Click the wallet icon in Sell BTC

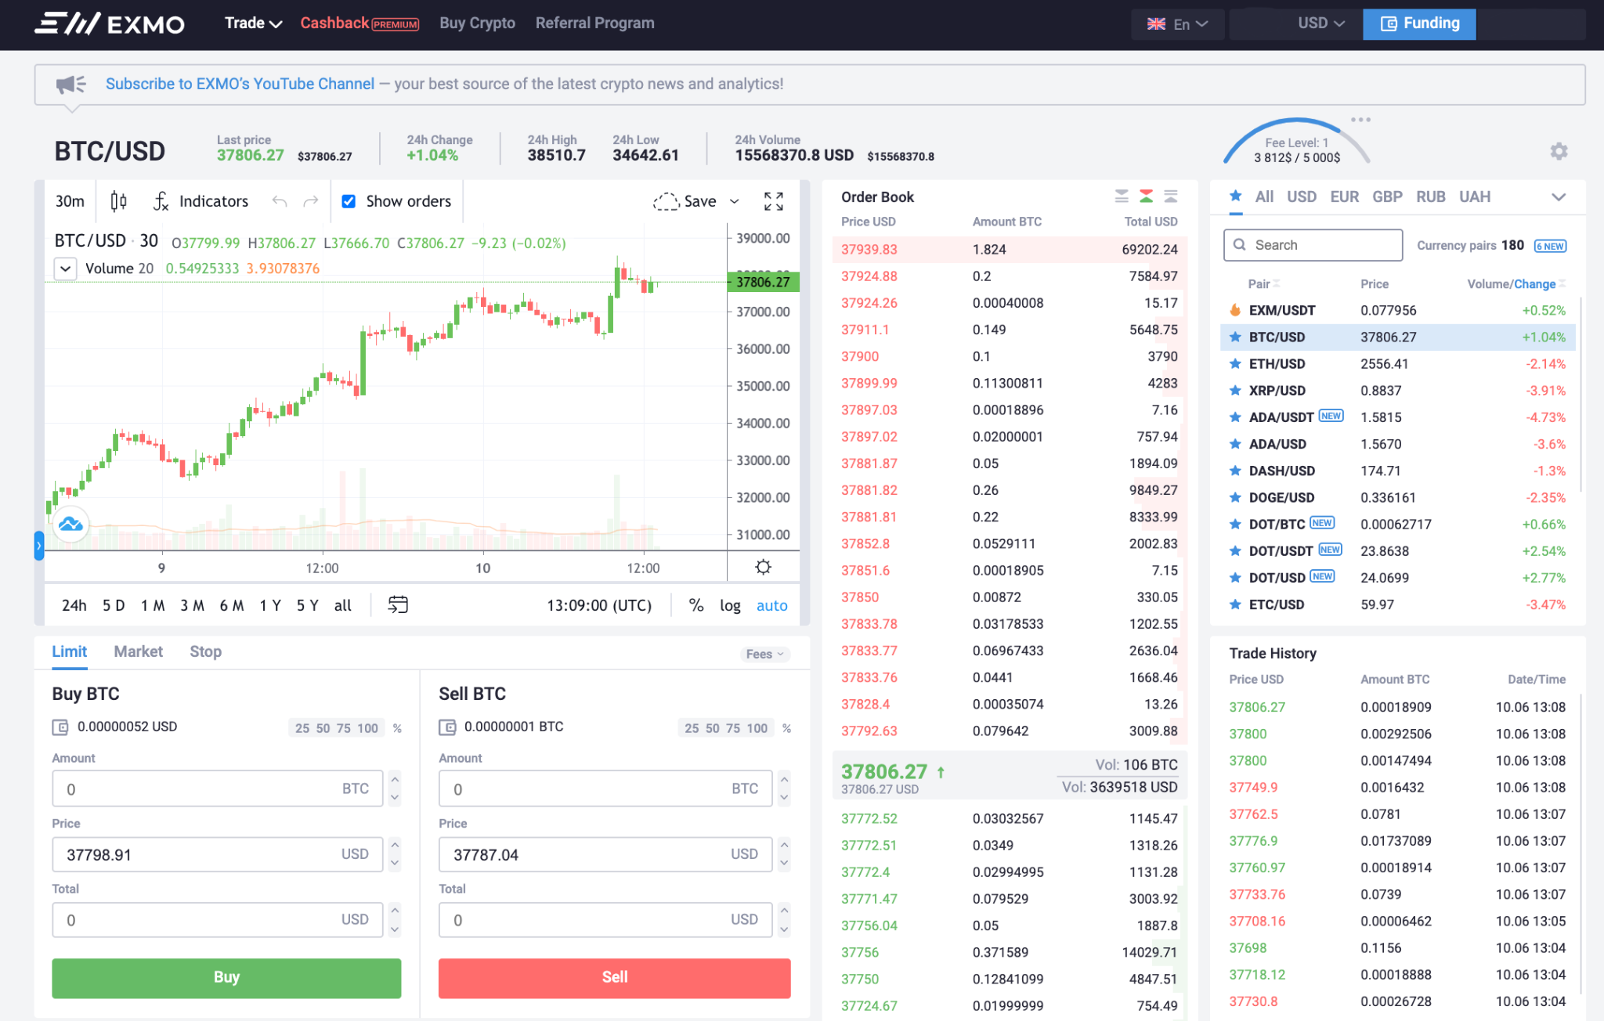pos(447,727)
